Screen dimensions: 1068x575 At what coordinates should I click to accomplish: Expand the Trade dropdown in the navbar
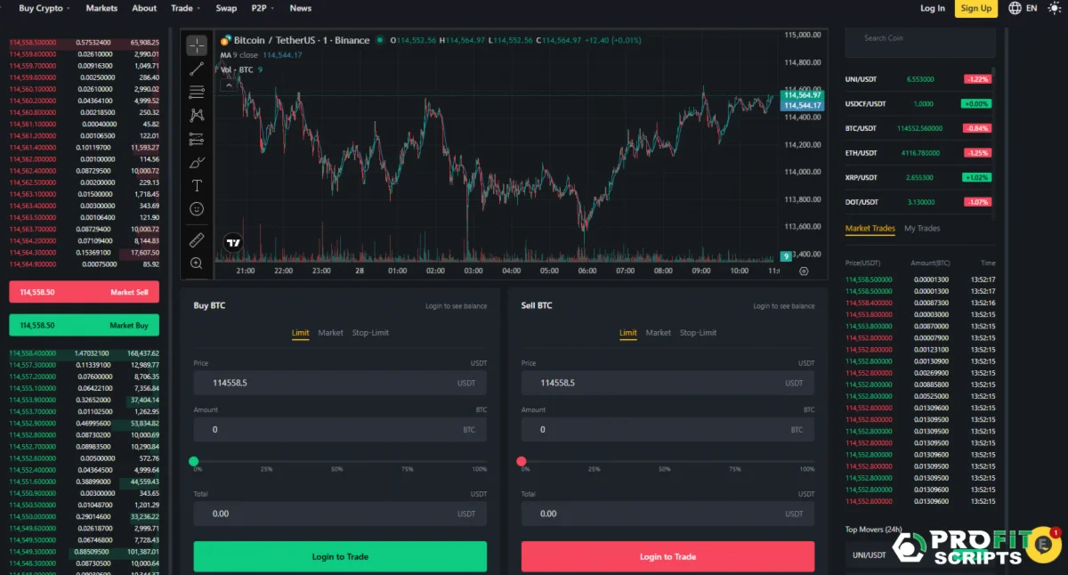[184, 8]
